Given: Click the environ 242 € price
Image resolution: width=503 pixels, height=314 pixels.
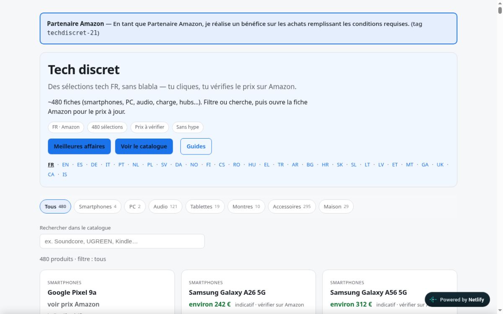Looking at the screenshot, I should 210,304.
